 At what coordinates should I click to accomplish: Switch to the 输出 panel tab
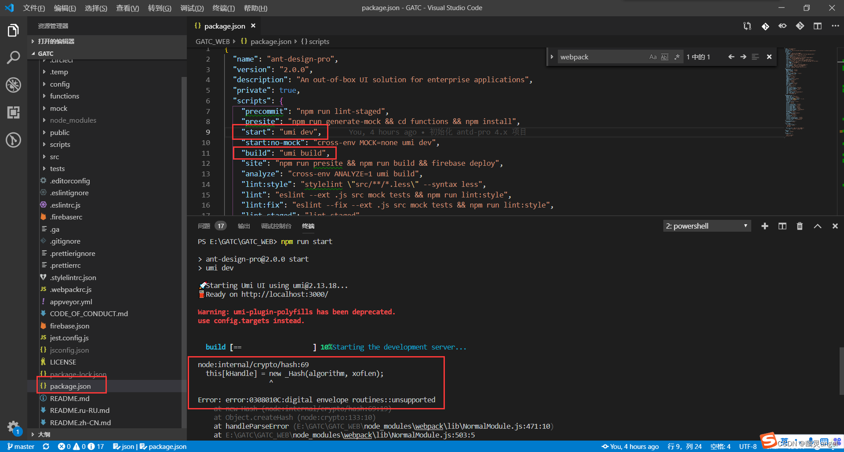[x=244, y=226]
